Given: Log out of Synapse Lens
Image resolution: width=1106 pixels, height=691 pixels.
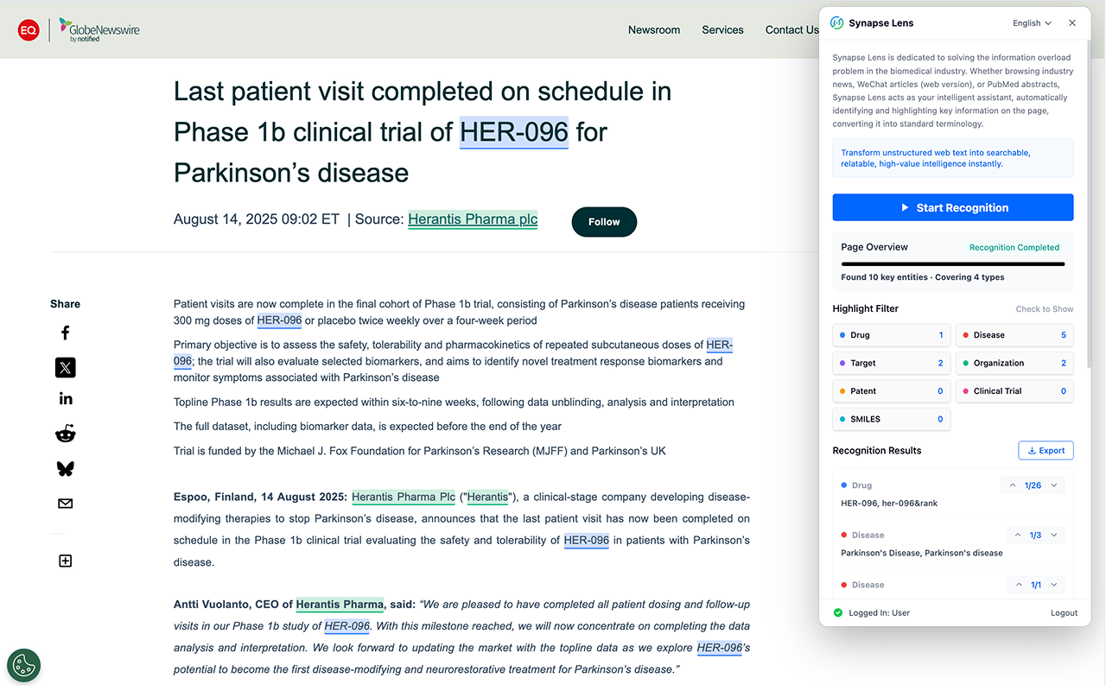Looking at the screenshot, I should pos(1064,613).
